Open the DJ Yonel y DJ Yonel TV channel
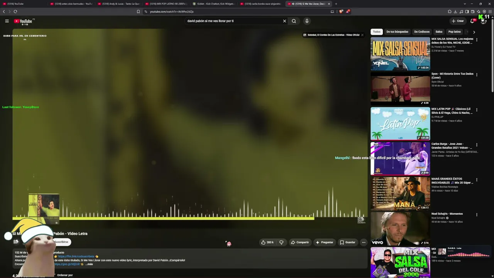Screen dimensions: 494x278 coord(443,47)
